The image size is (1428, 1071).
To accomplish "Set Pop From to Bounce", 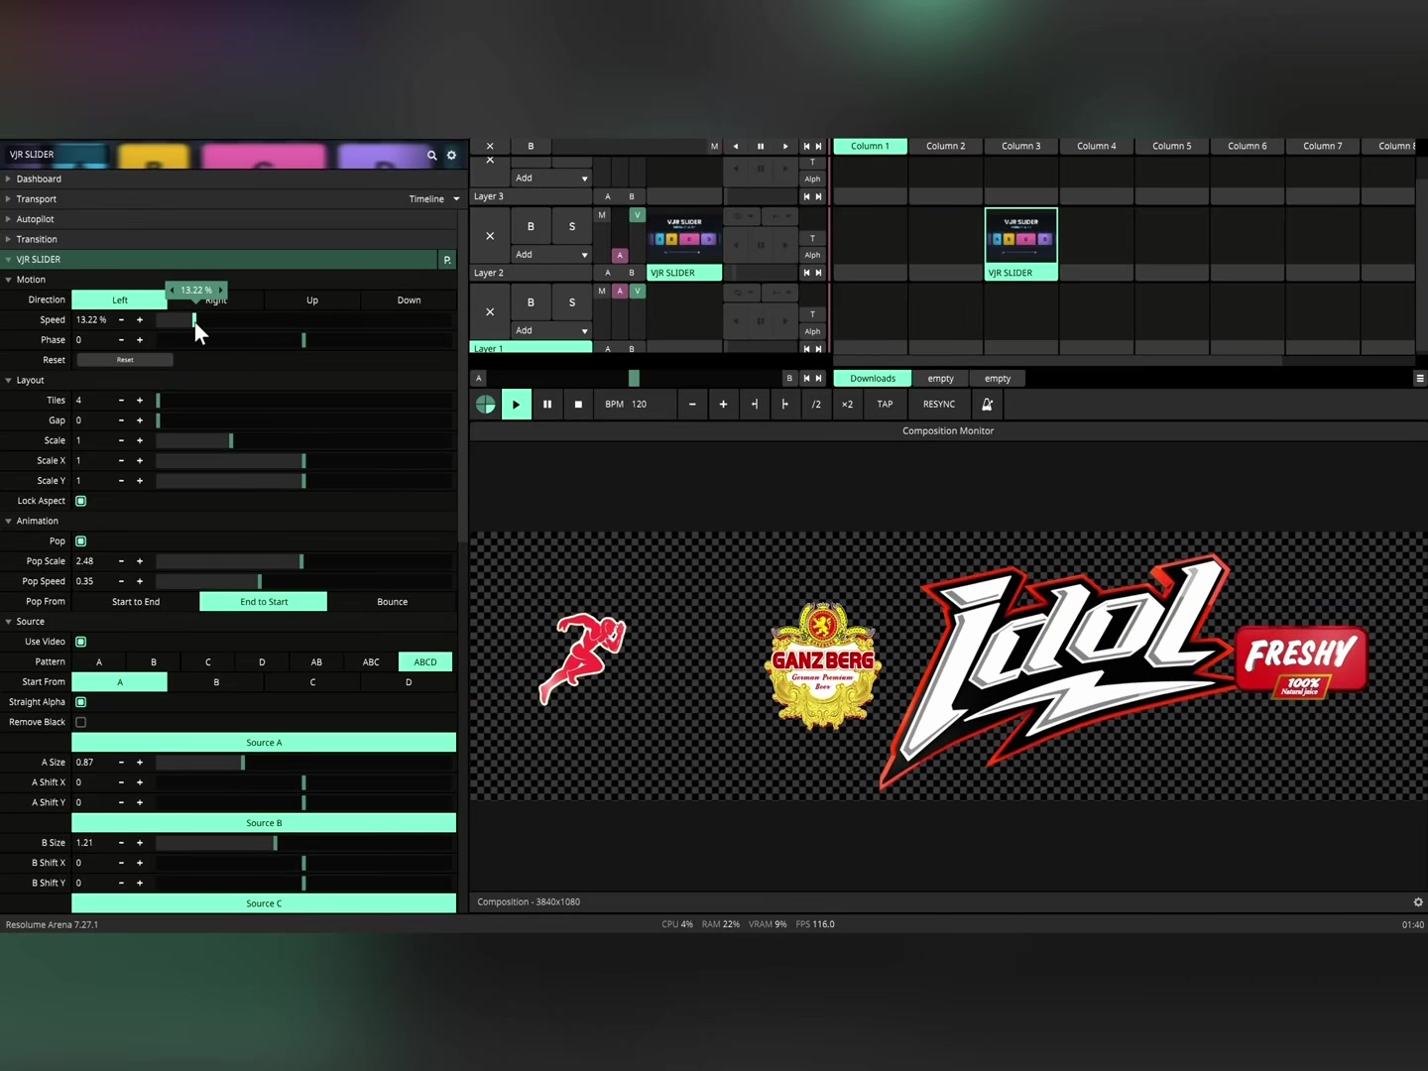I will (392, 602).
